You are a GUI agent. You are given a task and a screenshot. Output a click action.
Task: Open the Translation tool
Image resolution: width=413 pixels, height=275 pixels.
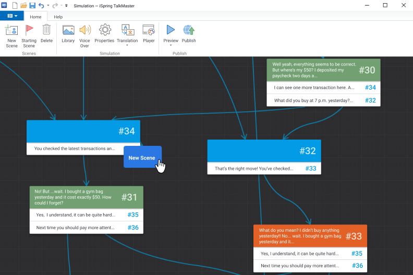coord(127,33)
